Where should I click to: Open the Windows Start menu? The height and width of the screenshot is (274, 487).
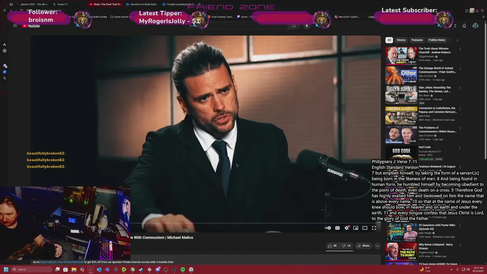6,269
